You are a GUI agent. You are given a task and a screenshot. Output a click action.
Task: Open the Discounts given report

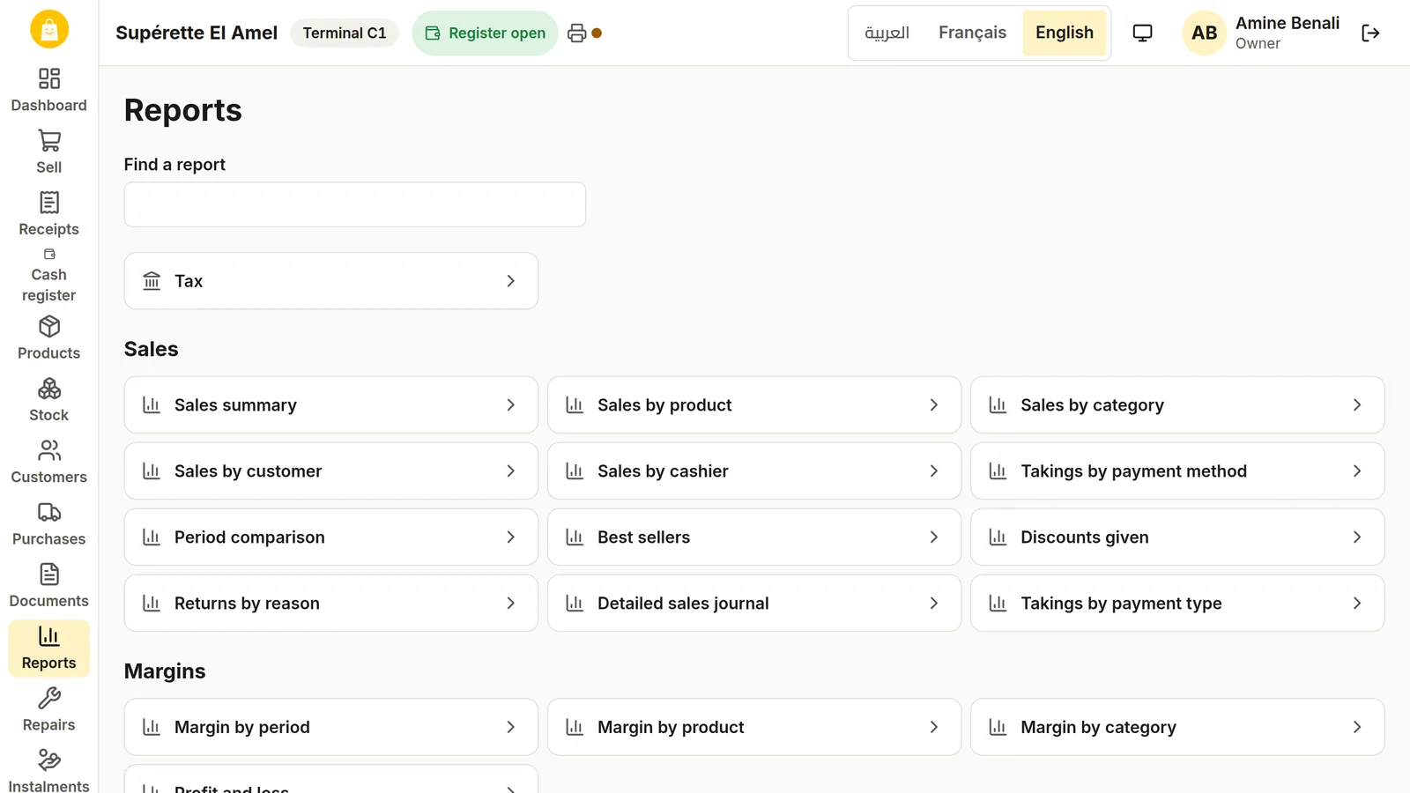(x=1177, y=537)
